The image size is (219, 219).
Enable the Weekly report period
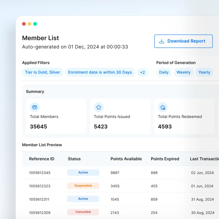point(183,72)
